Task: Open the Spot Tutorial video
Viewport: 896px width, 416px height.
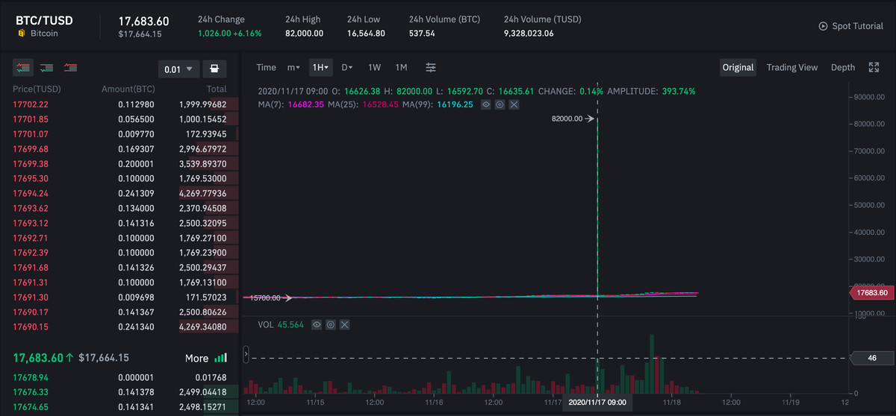Action: [x=851, y=26]
